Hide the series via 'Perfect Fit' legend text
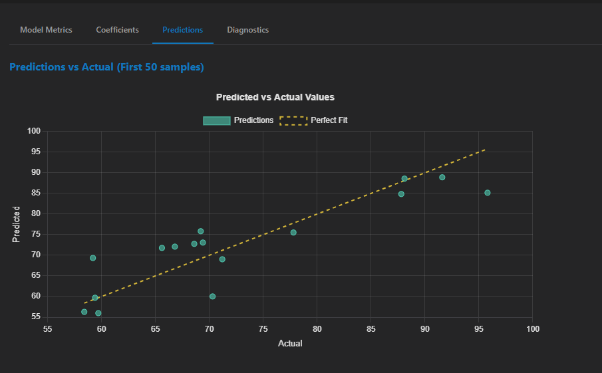Image resolution: width=602 pixels, height=373 pixels. [x=329, y=120]
